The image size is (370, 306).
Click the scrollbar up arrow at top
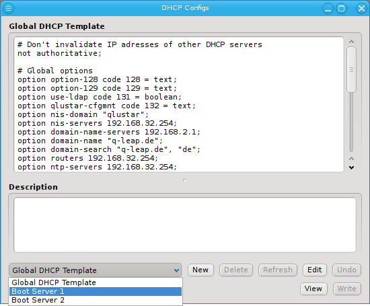pos(351,42)
